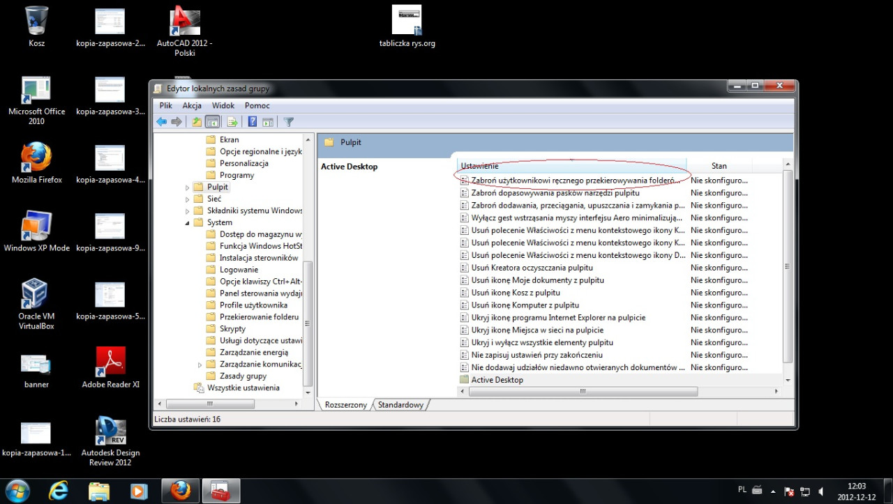Click the Up one level folder icon

pos(197,122)
